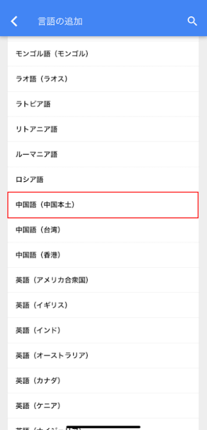Pick 英語（アメリカ合衆国）language
The height and width of the screenshot is (430, 207).
point(103,280)
